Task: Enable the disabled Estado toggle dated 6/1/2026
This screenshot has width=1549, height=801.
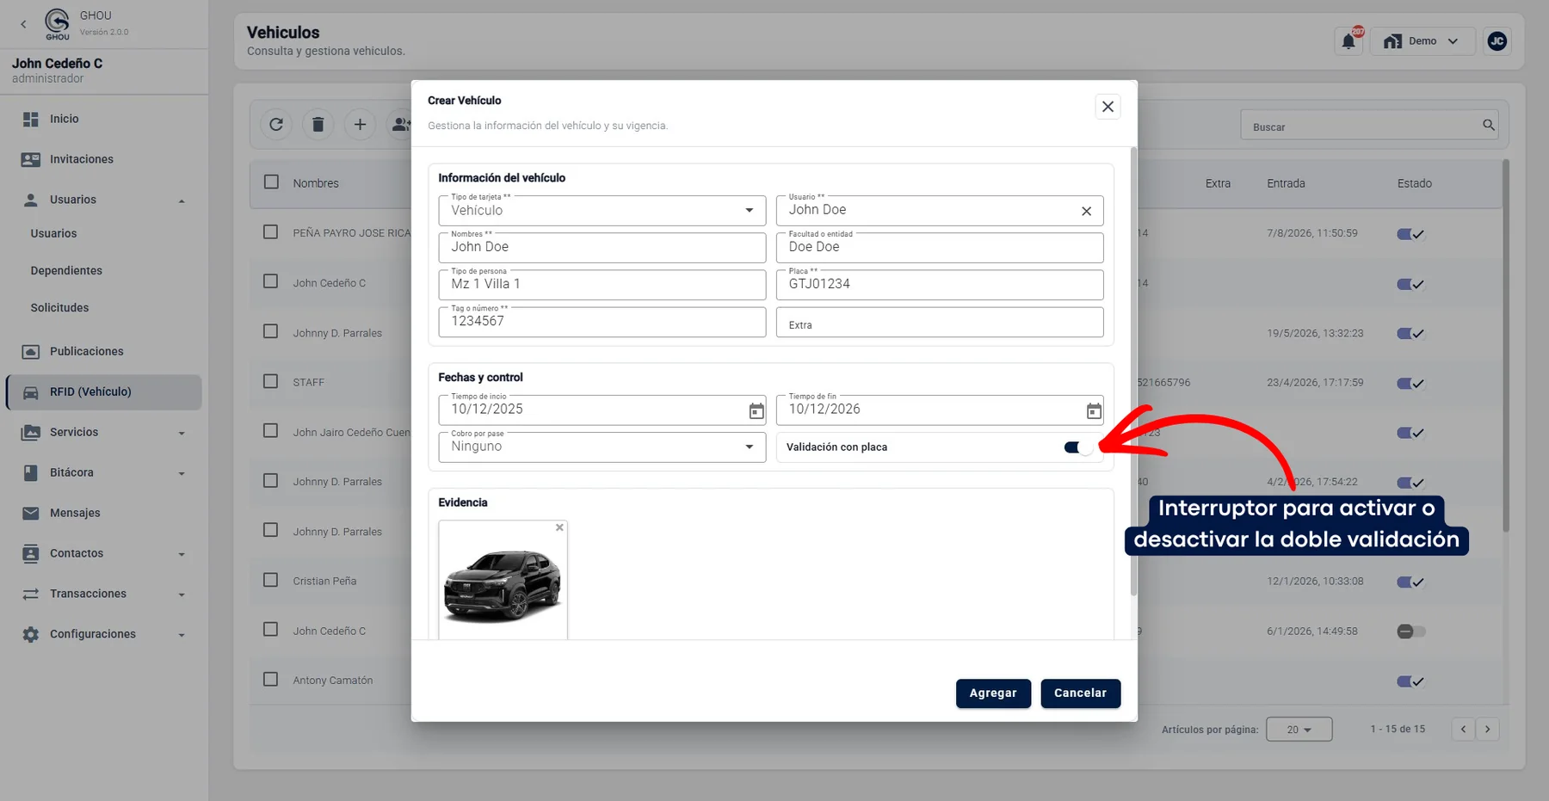Action: click(x=1410, y=632)
